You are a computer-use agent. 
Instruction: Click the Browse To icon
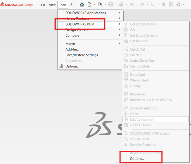pyautogui.click(x=126, y=94)
